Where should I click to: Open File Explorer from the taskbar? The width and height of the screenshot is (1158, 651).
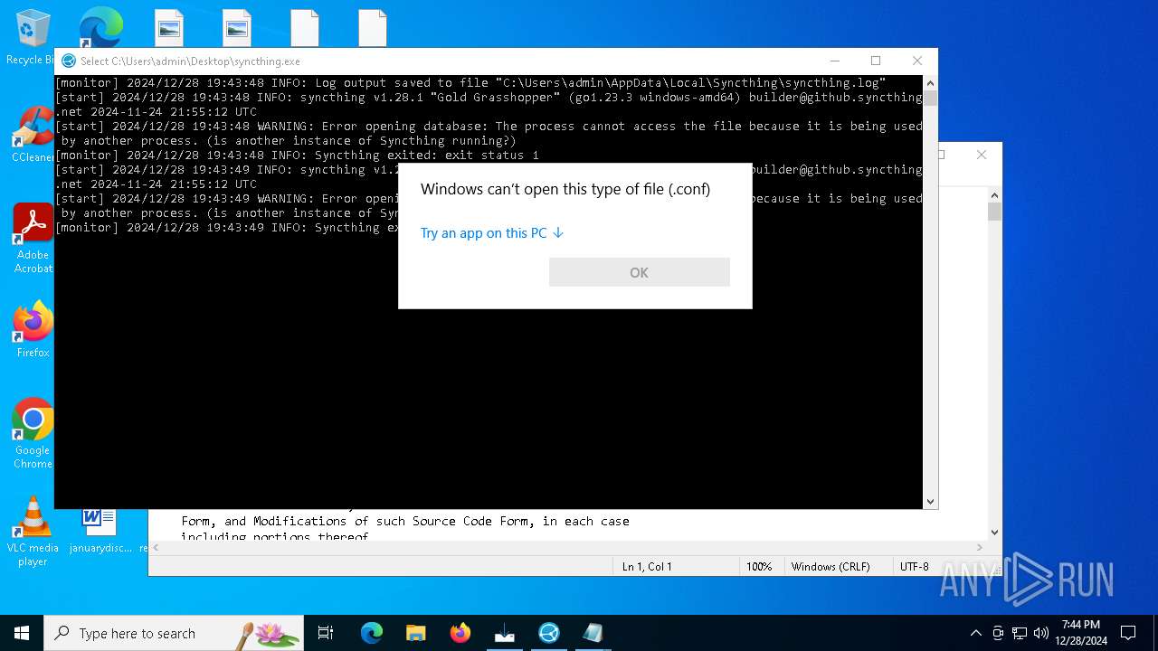tap(415, 633)
